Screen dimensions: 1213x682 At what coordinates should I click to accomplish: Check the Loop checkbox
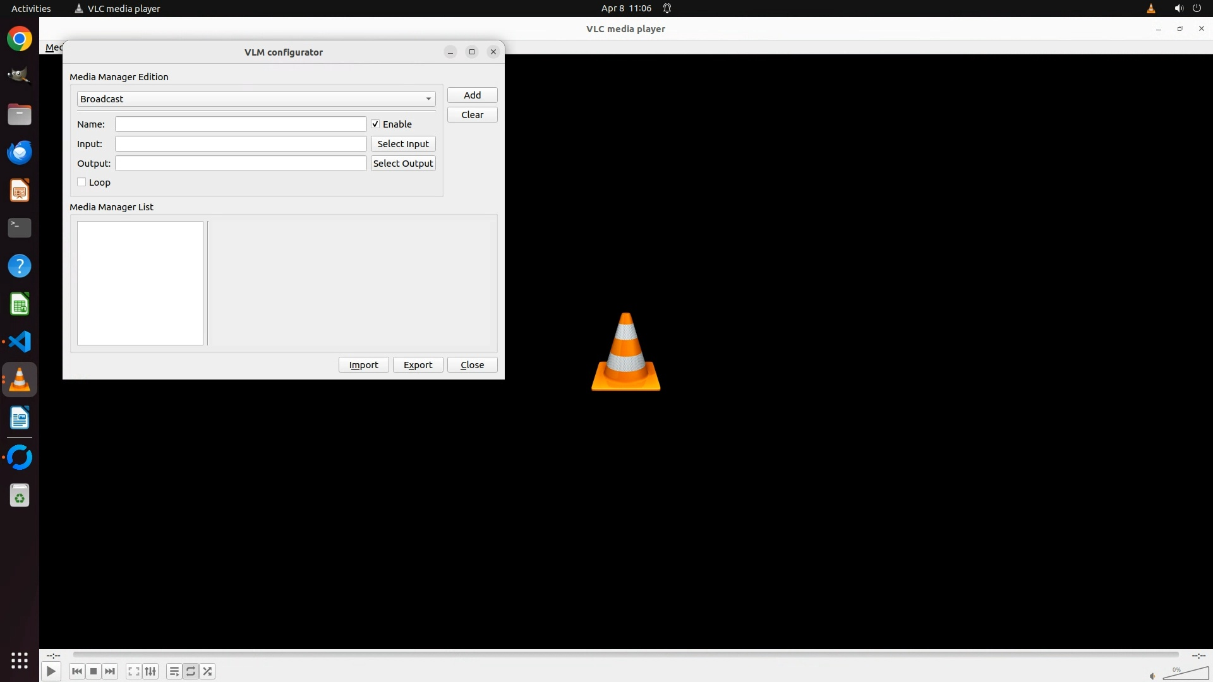pos(82,182)
